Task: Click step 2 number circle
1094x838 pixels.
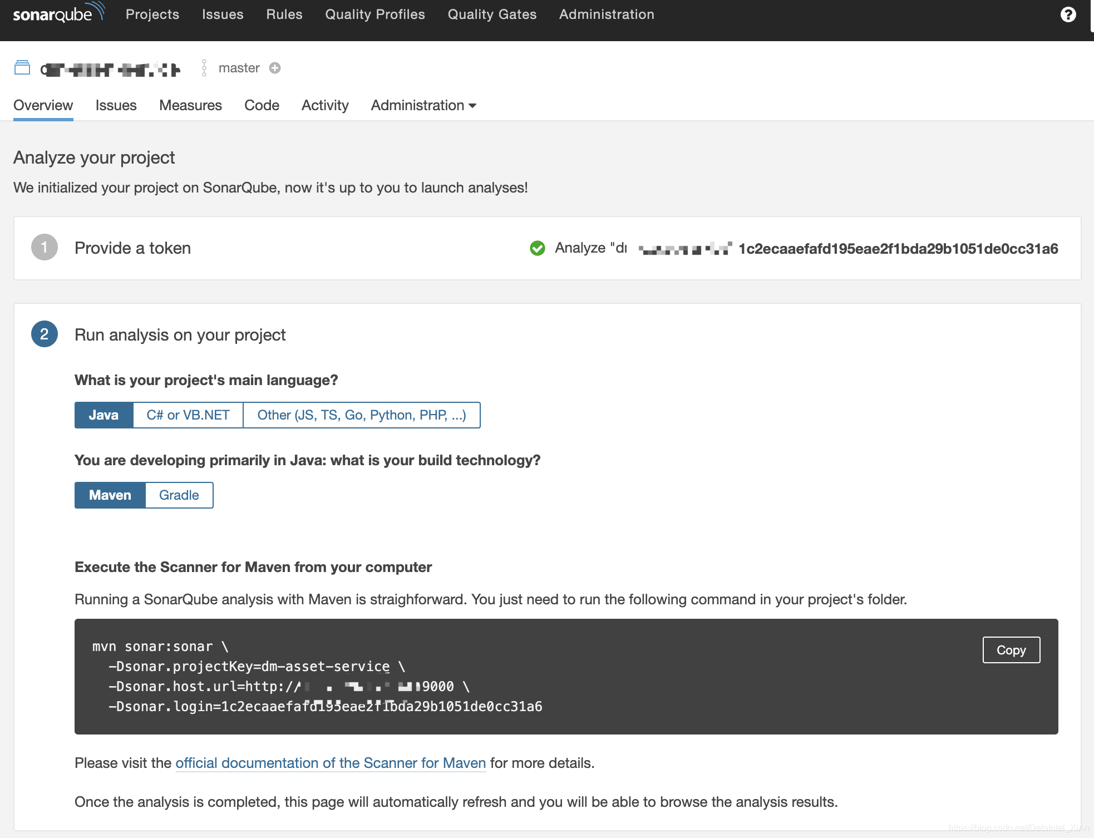Action: click(x=45, y=334)
